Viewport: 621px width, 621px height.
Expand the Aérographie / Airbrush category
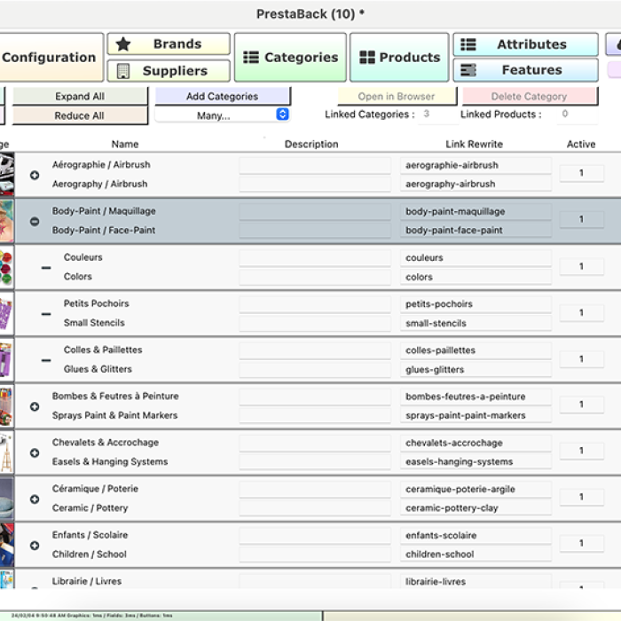35,175
